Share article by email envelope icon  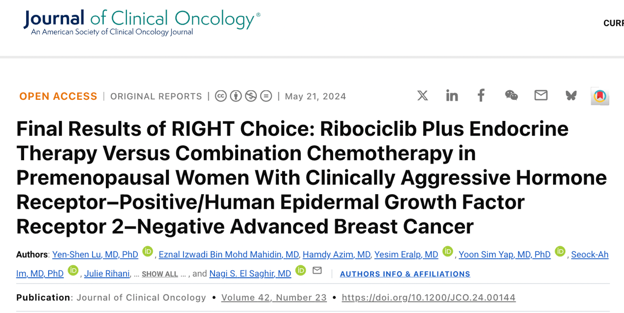tap(541, 95)
